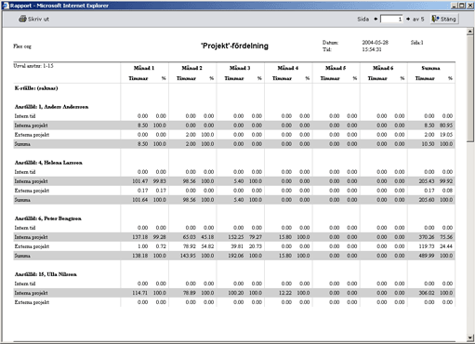Click the Anders Andersson employee heading
The width and height of the screenshot is (475, 344).
(51, 107)
